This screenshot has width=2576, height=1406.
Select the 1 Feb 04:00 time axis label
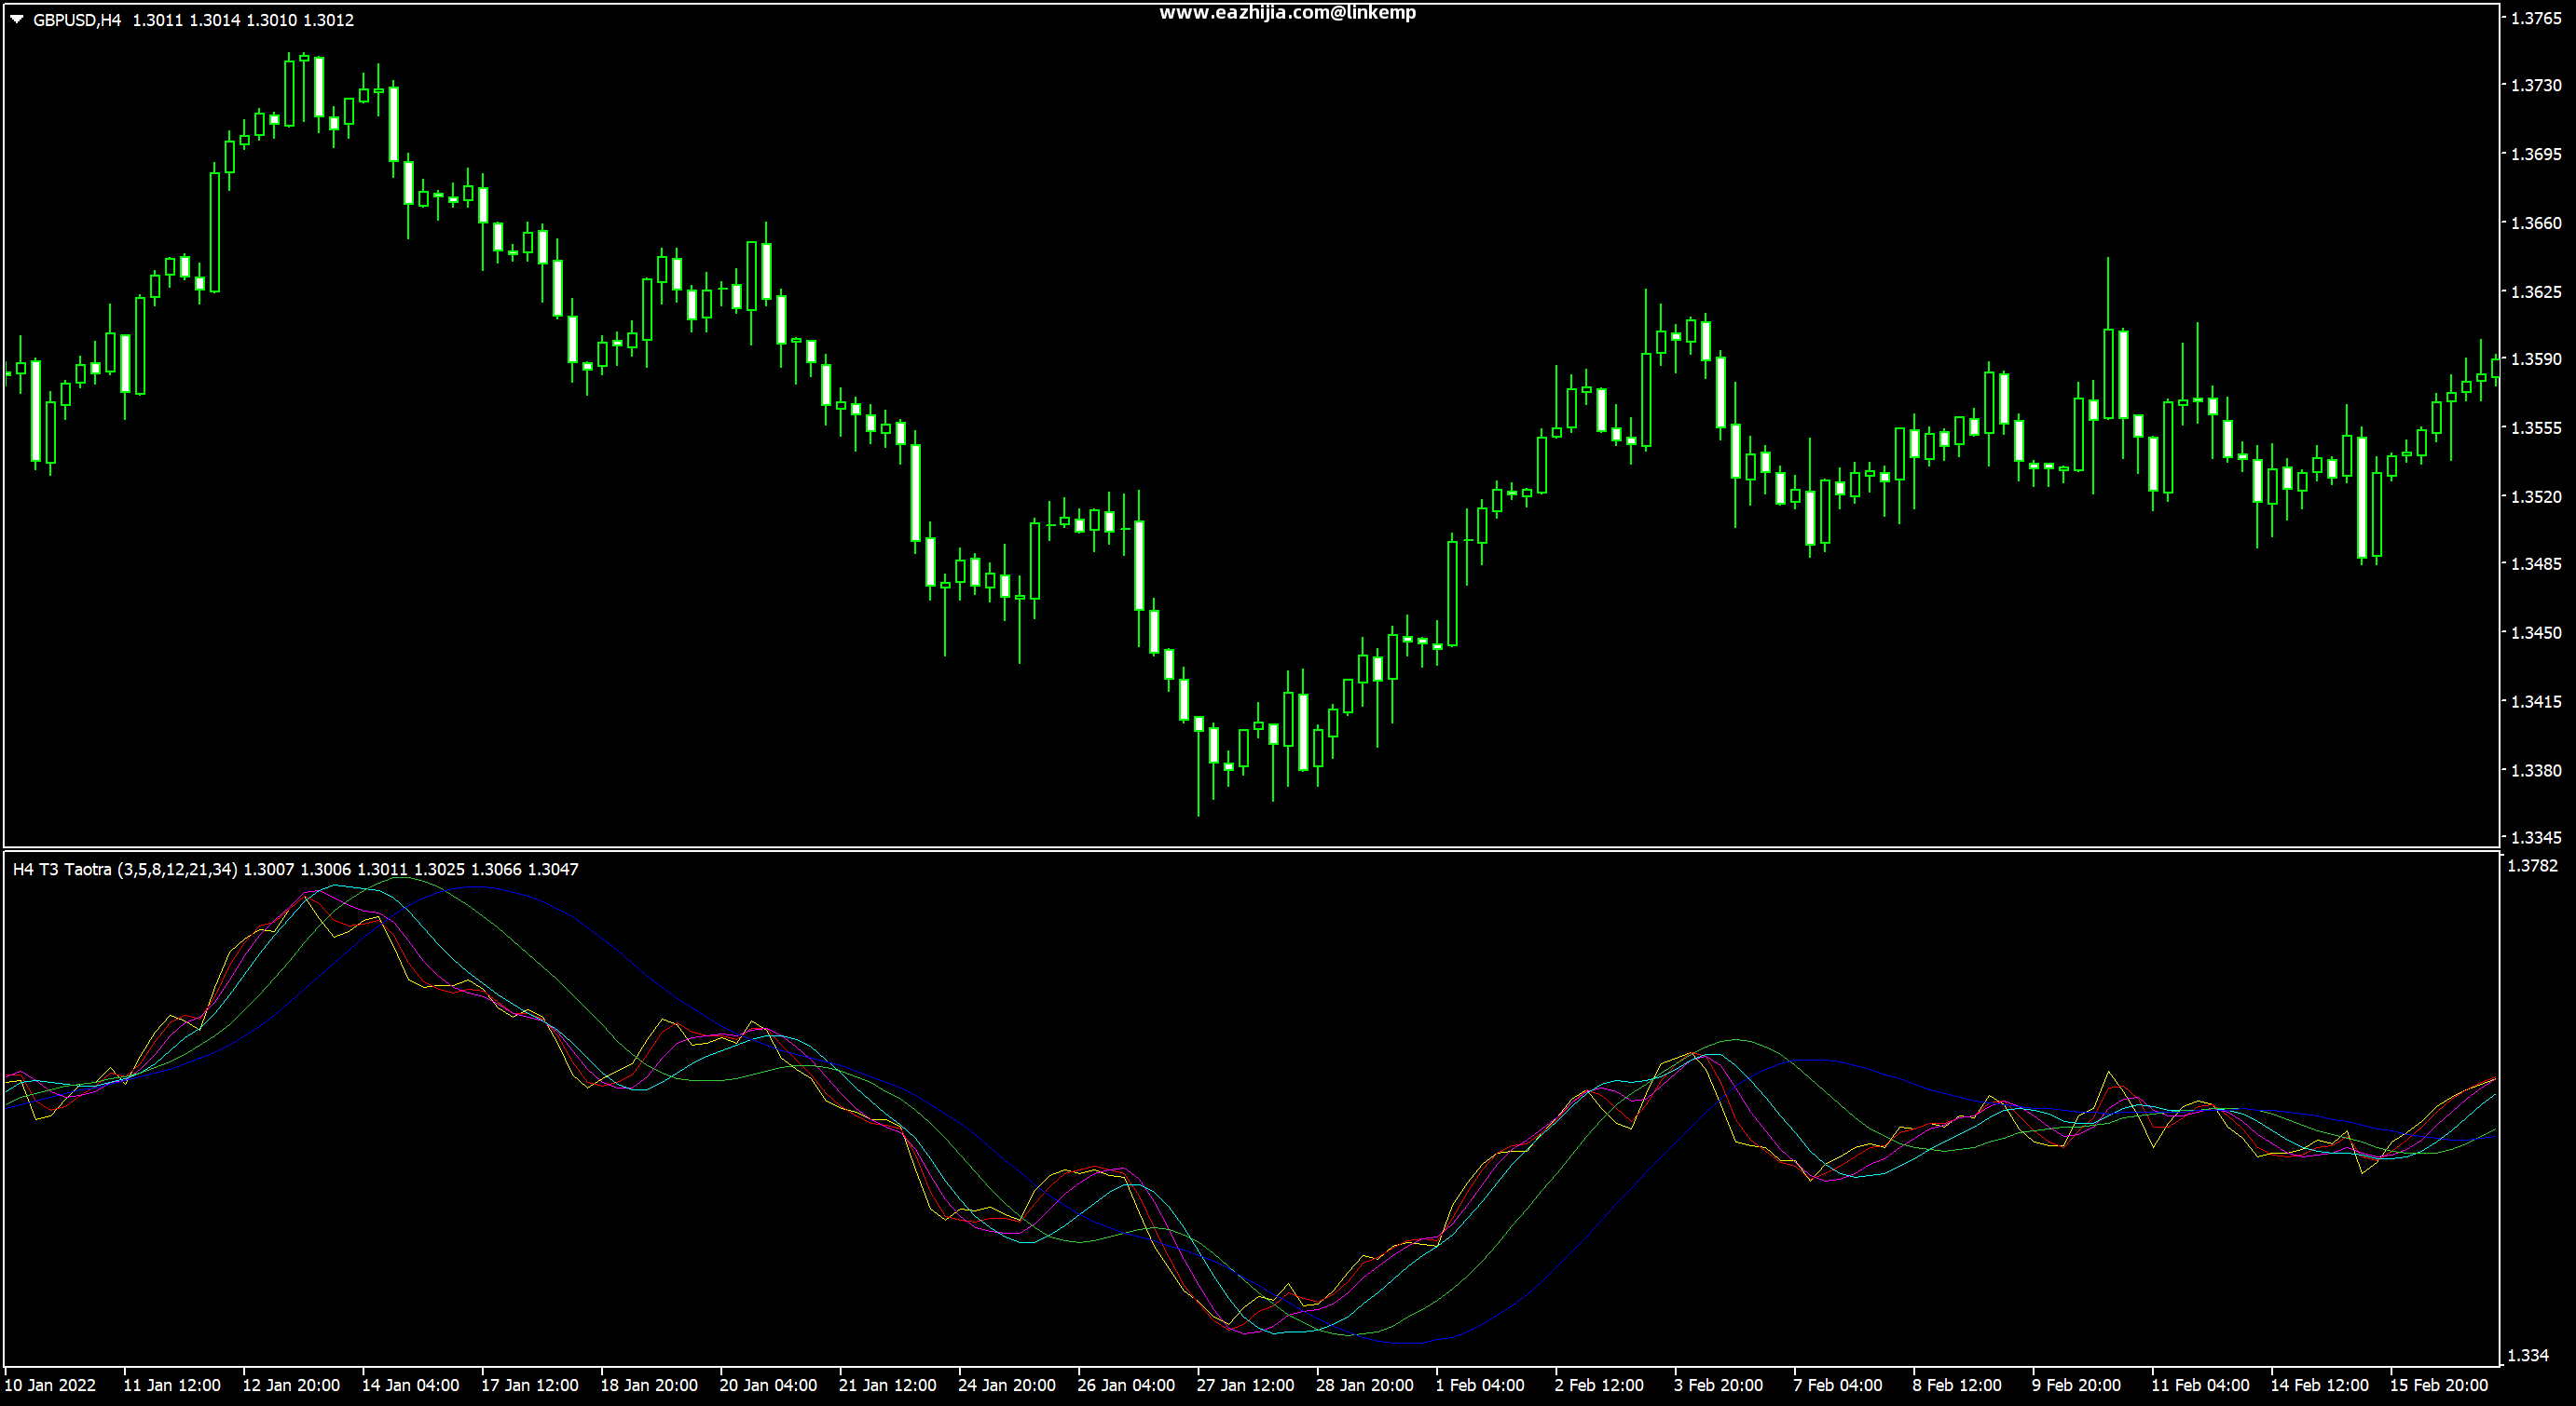tap(1480, 1385)
